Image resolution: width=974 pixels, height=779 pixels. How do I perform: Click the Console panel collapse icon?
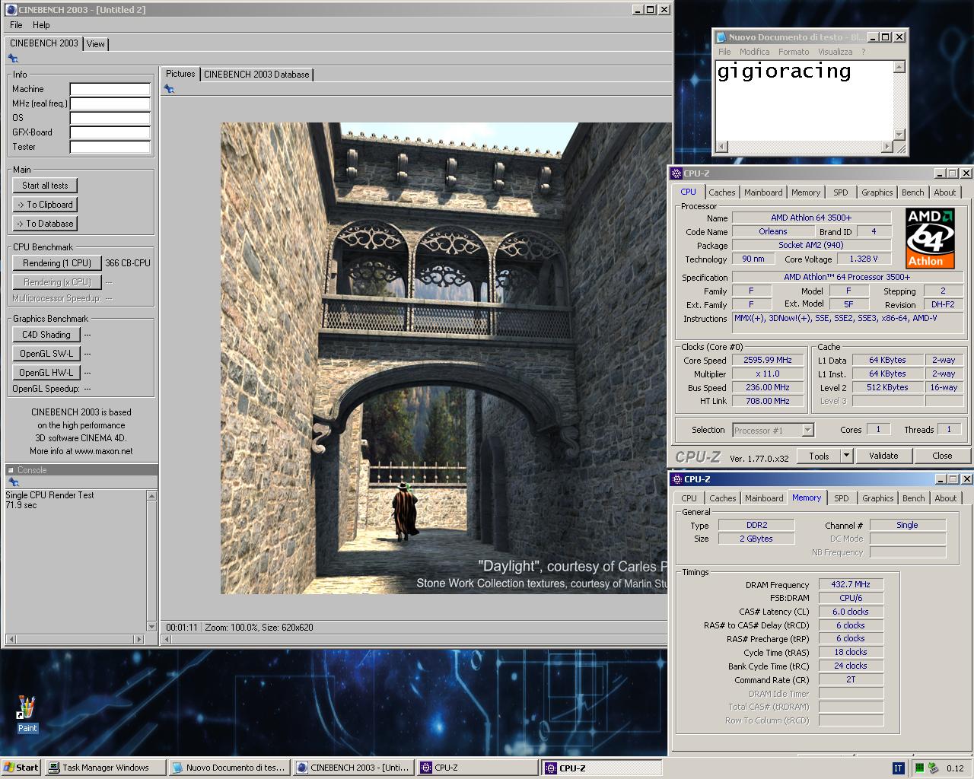[x=11, y=470]
